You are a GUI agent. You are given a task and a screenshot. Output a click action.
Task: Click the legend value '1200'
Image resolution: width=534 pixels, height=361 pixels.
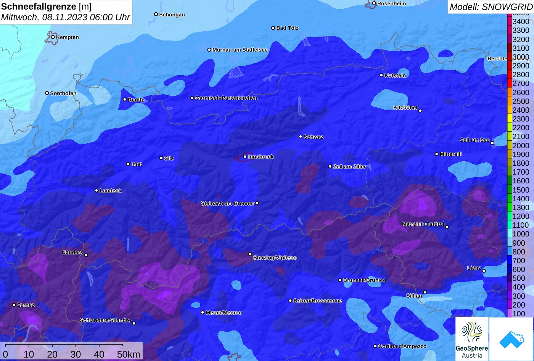pos(521,216)
